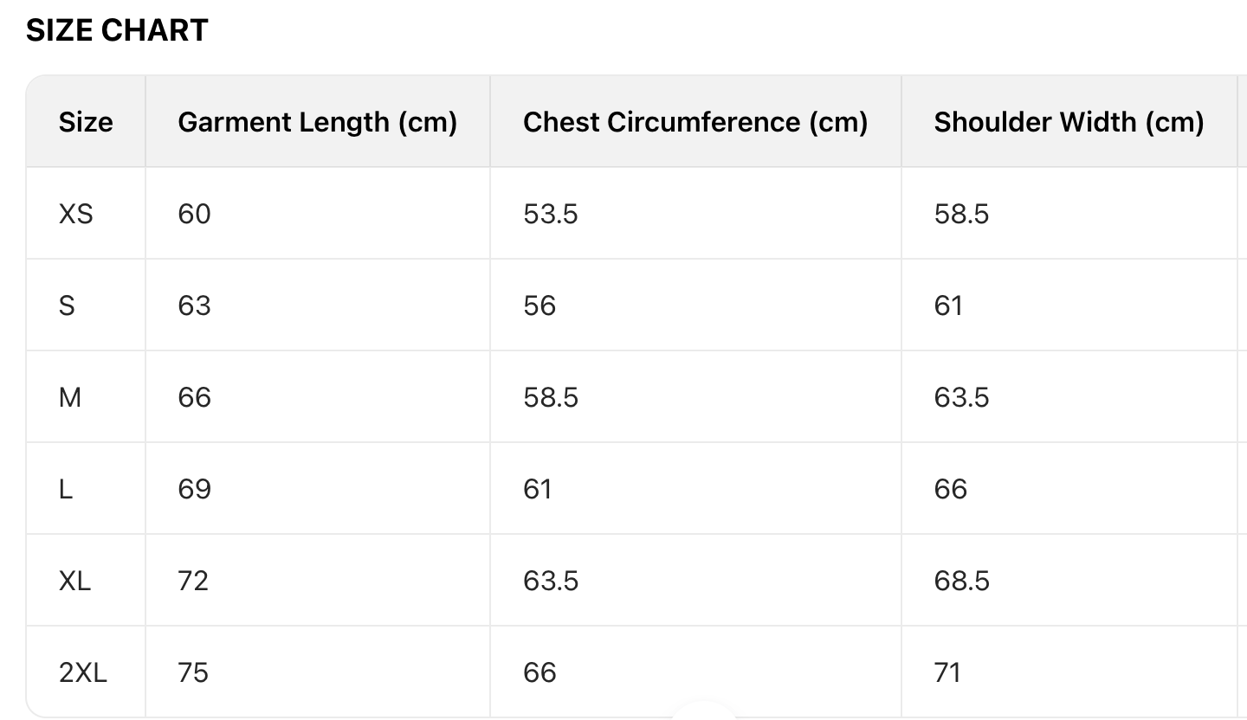
Task: Click the round button at table bottom
Action: pos(703,711)
